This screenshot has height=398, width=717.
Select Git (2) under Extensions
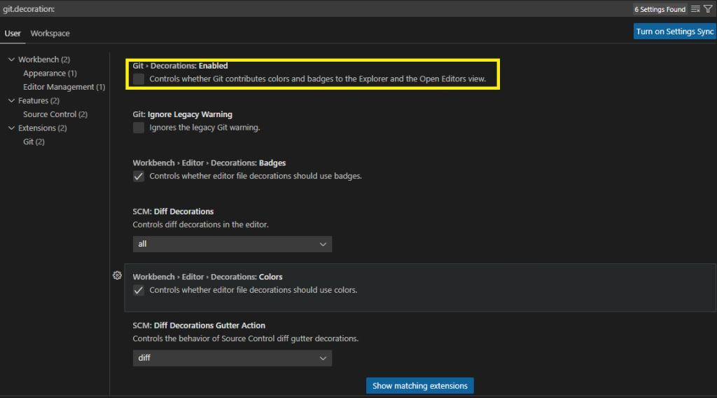(34, 142)
